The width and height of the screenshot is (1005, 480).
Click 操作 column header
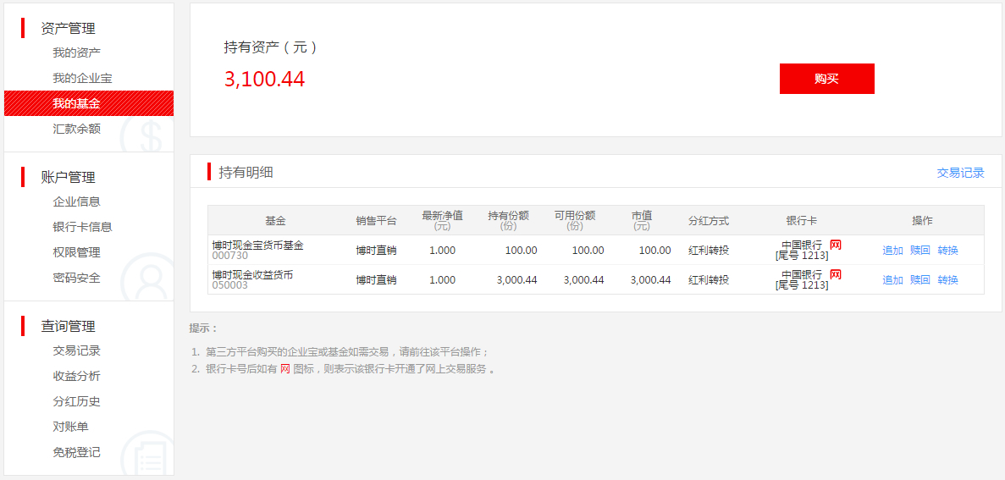[922, 220]
